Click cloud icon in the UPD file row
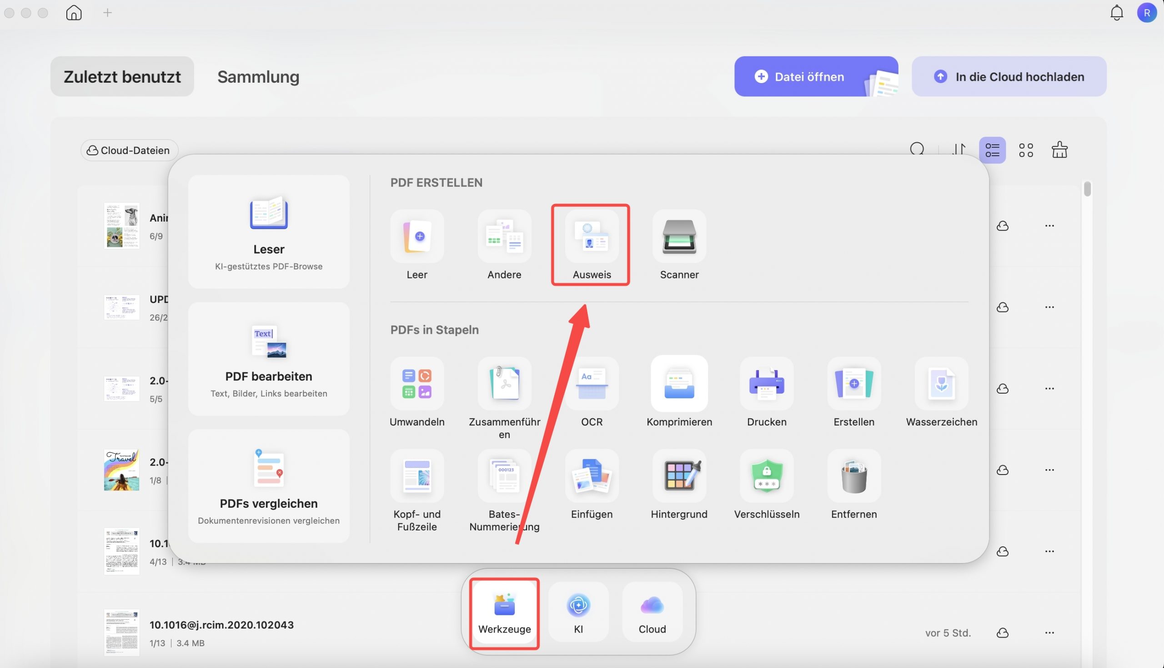The image size is (1164, 668). point(1002,307)
